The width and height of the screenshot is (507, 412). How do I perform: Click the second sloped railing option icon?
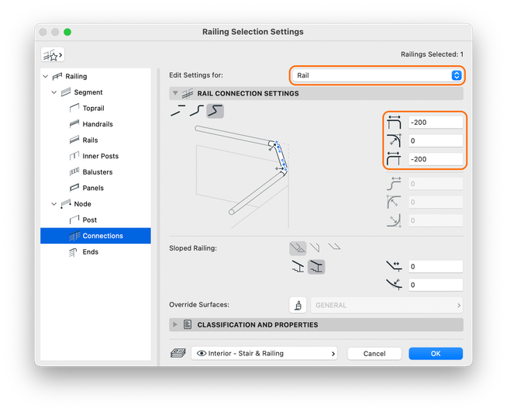tap(315, 248)
